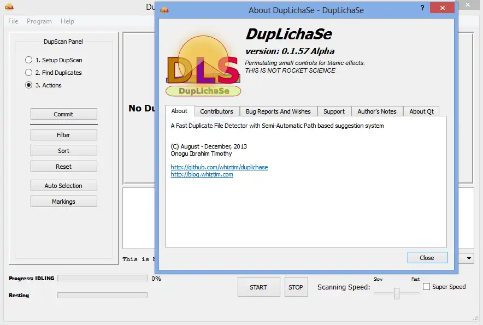Click the Progress IDLING progress bar

tap(102, 278)
